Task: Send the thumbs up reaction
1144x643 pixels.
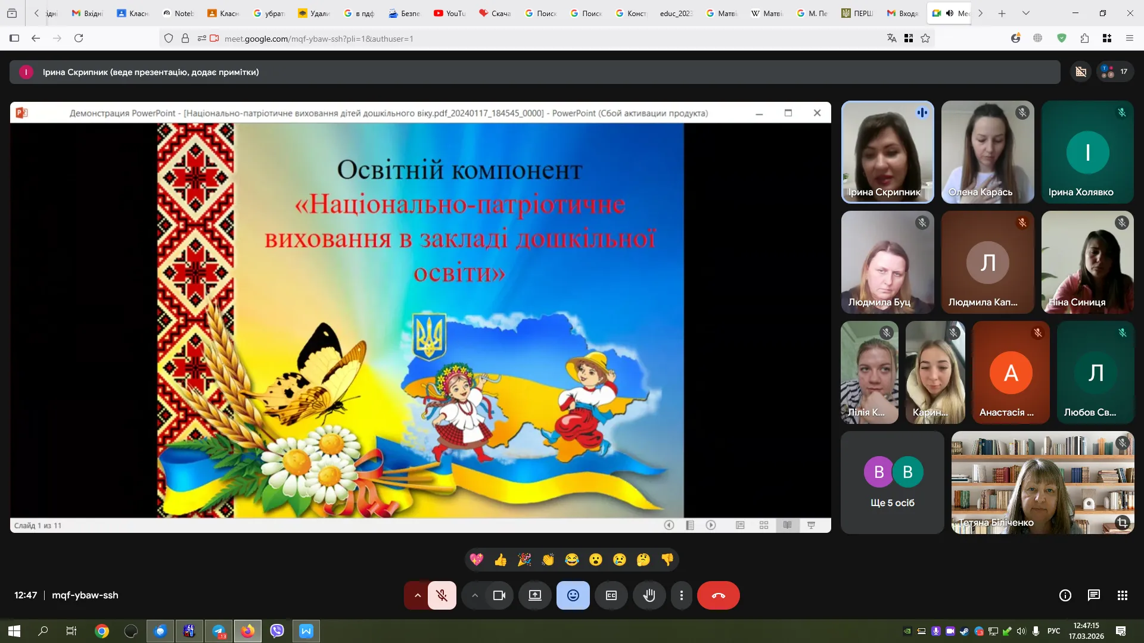Action: pyautogui.click(x=500, y=560)
